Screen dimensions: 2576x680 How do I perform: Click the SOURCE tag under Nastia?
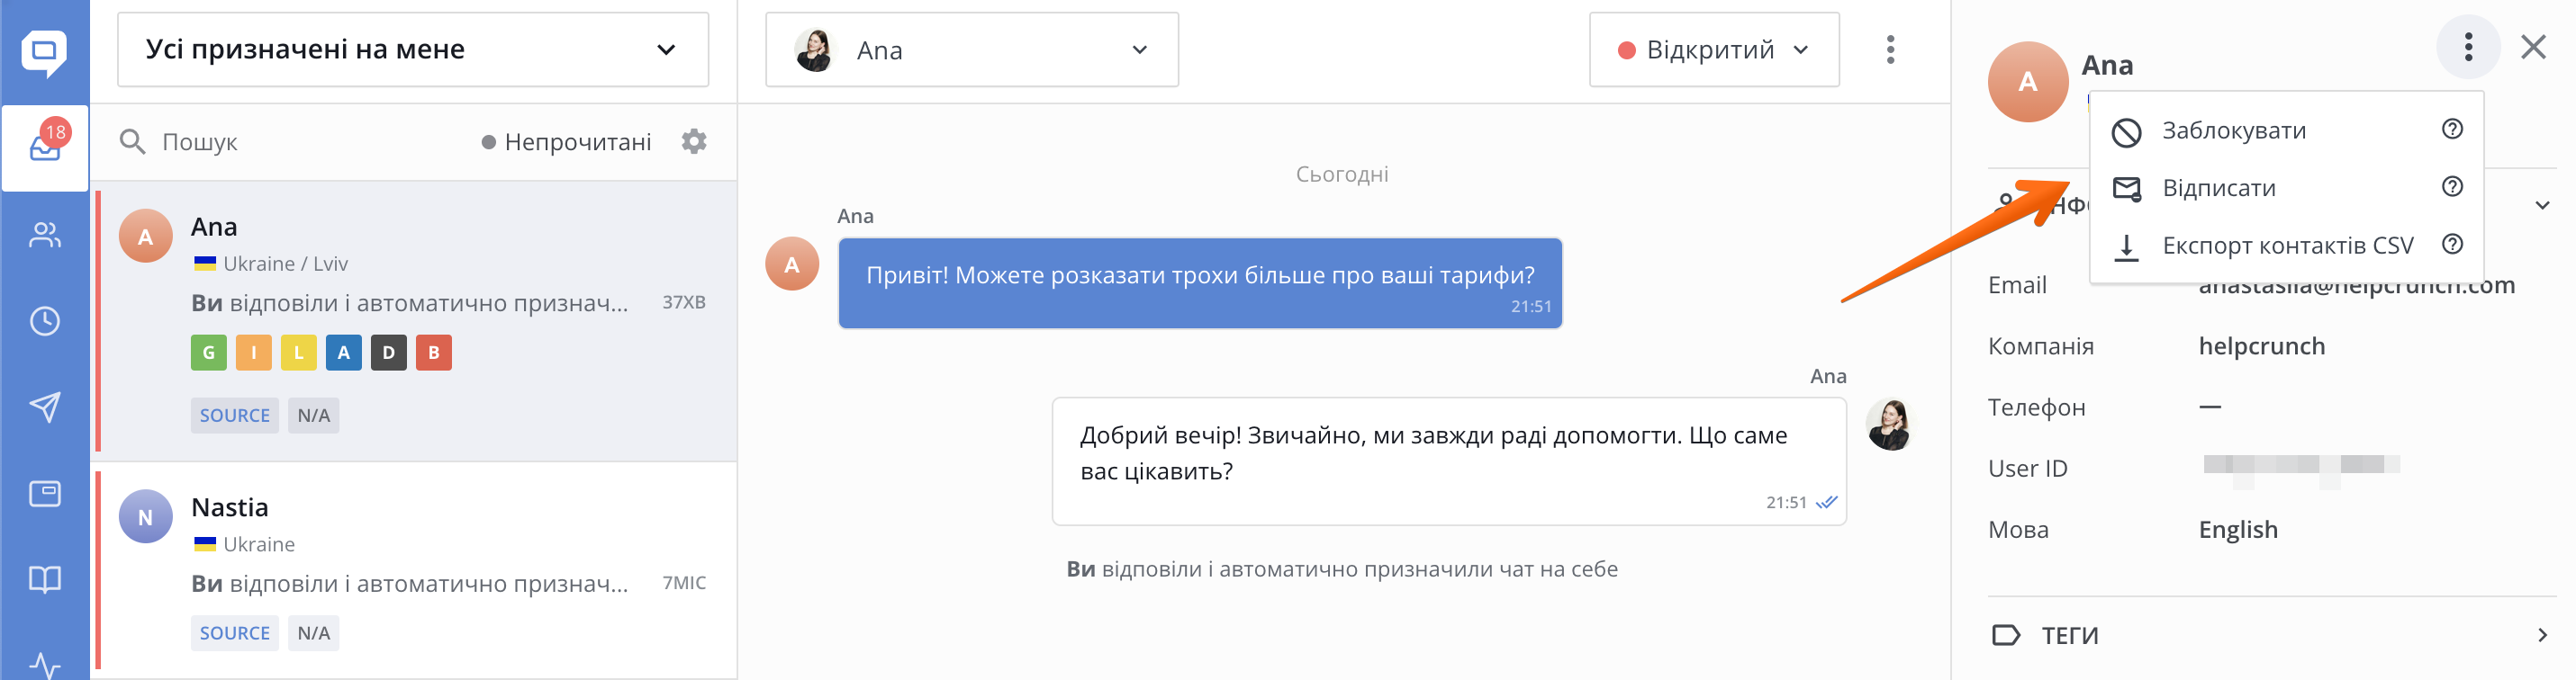coord(234,633)
